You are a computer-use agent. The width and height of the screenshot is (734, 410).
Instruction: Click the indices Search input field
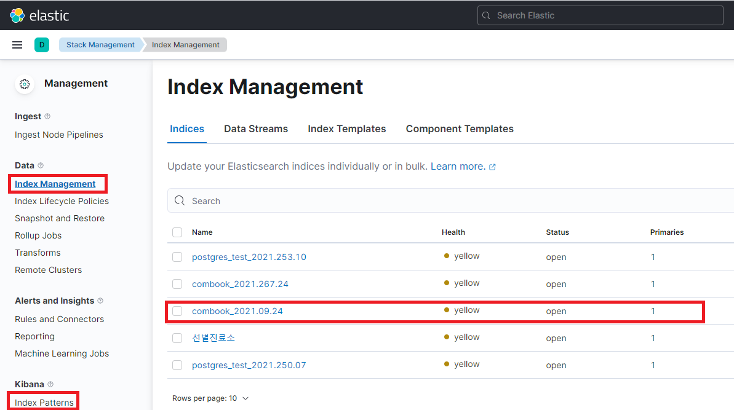(x=450, y=200)
